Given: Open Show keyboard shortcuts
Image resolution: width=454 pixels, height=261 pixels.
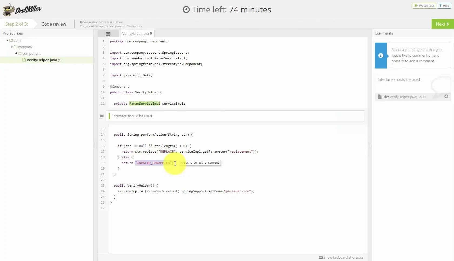Looking at the screenshot, I should coord(343,257).
